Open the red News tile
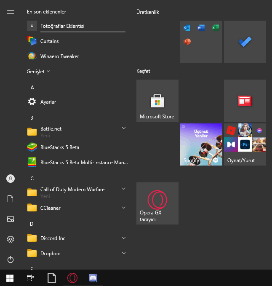This screenshot has height=286, width=272. pos(245,101)
